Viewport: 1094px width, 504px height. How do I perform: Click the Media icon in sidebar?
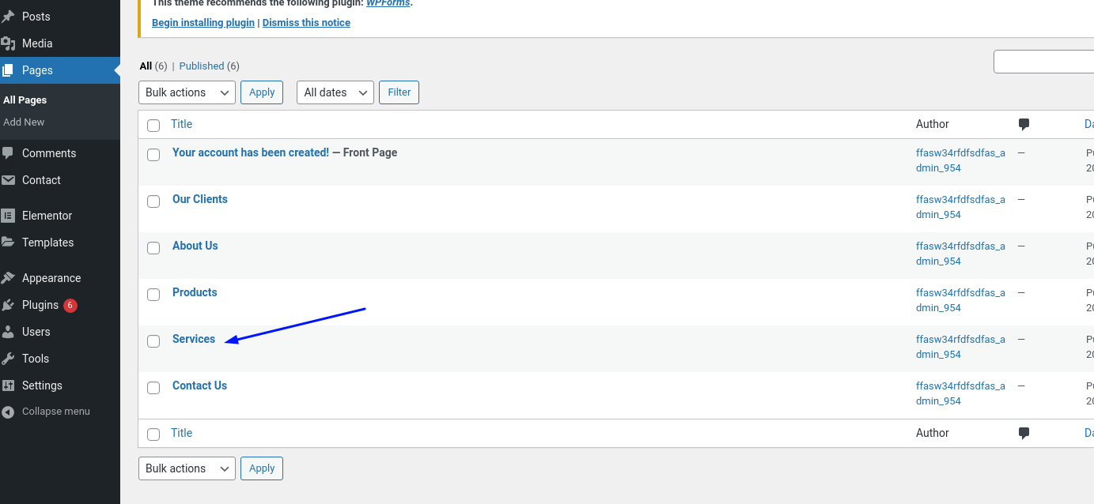(x=9, y=43)
